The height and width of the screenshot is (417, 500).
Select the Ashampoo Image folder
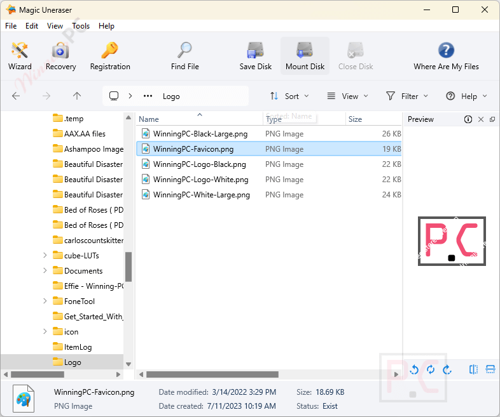coord(88,149)
